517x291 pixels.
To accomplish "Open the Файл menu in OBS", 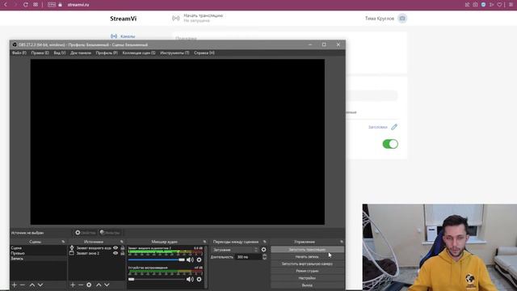I will [x=19, y=53].
